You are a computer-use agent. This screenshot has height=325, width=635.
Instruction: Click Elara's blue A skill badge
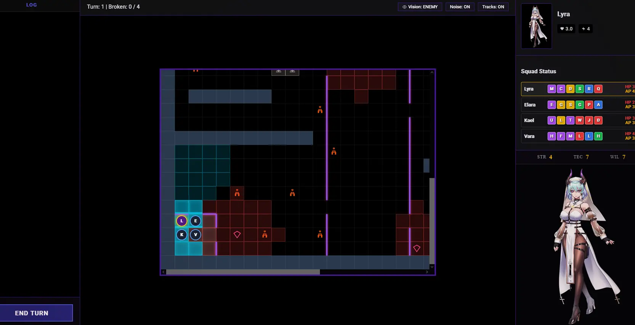coord(598,105)
